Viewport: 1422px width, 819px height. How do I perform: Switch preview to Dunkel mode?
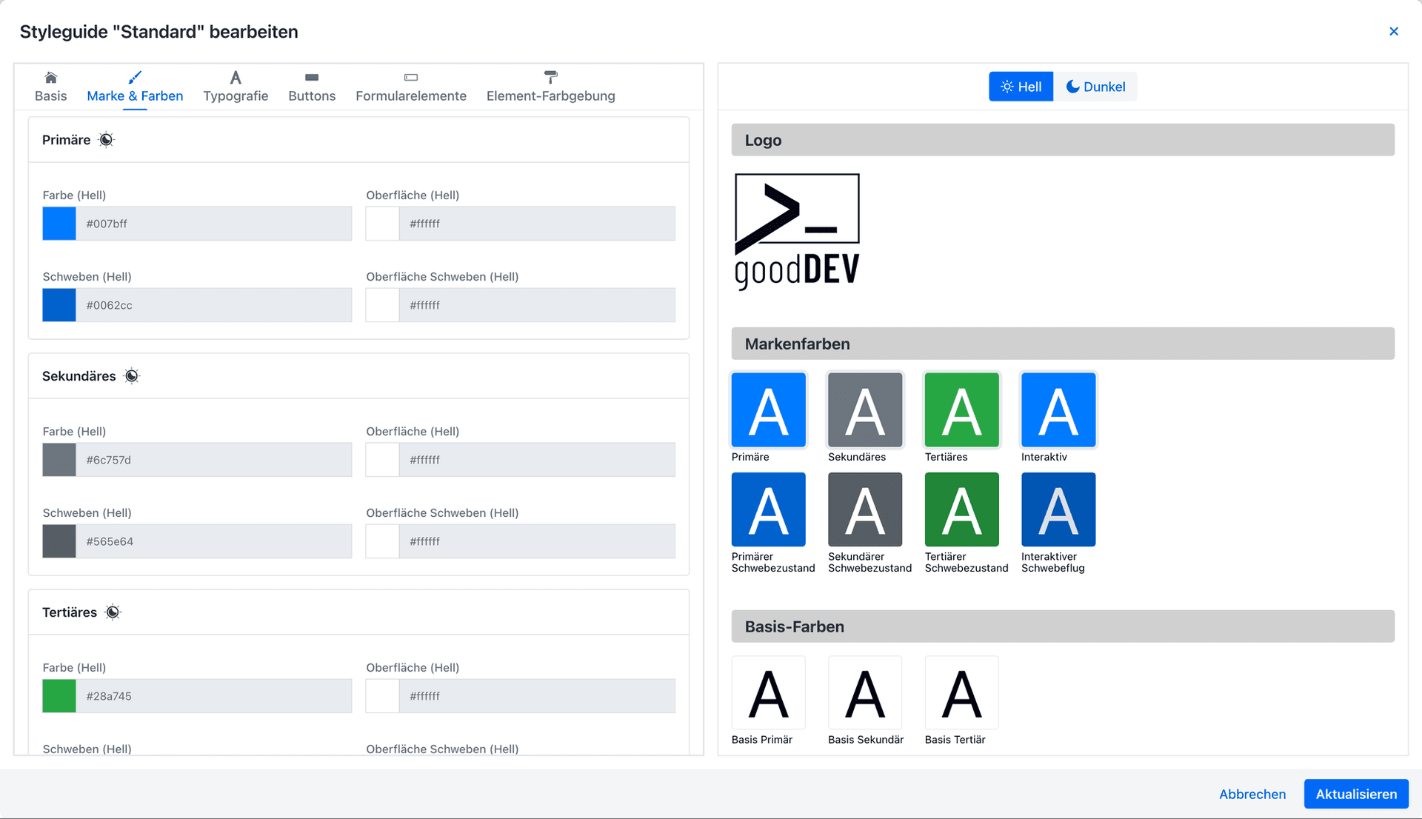pyautogui.click(x=1095, y=87)
